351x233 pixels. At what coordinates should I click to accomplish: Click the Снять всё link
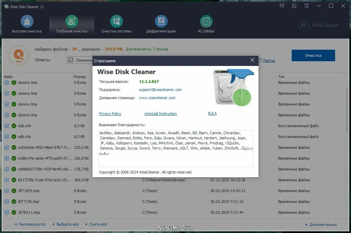point(98,224)
